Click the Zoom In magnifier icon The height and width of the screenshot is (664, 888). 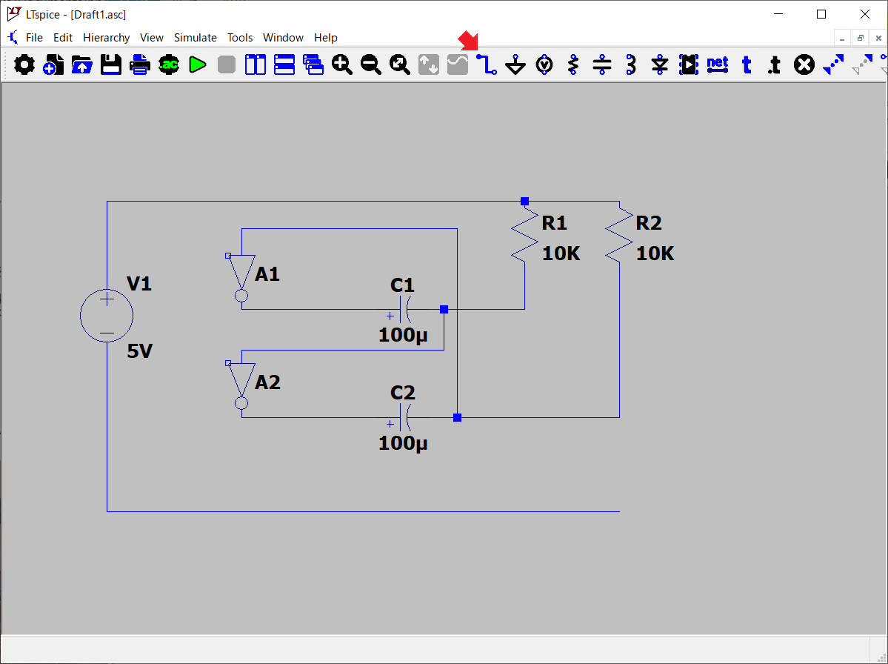[x=341, y=65]
